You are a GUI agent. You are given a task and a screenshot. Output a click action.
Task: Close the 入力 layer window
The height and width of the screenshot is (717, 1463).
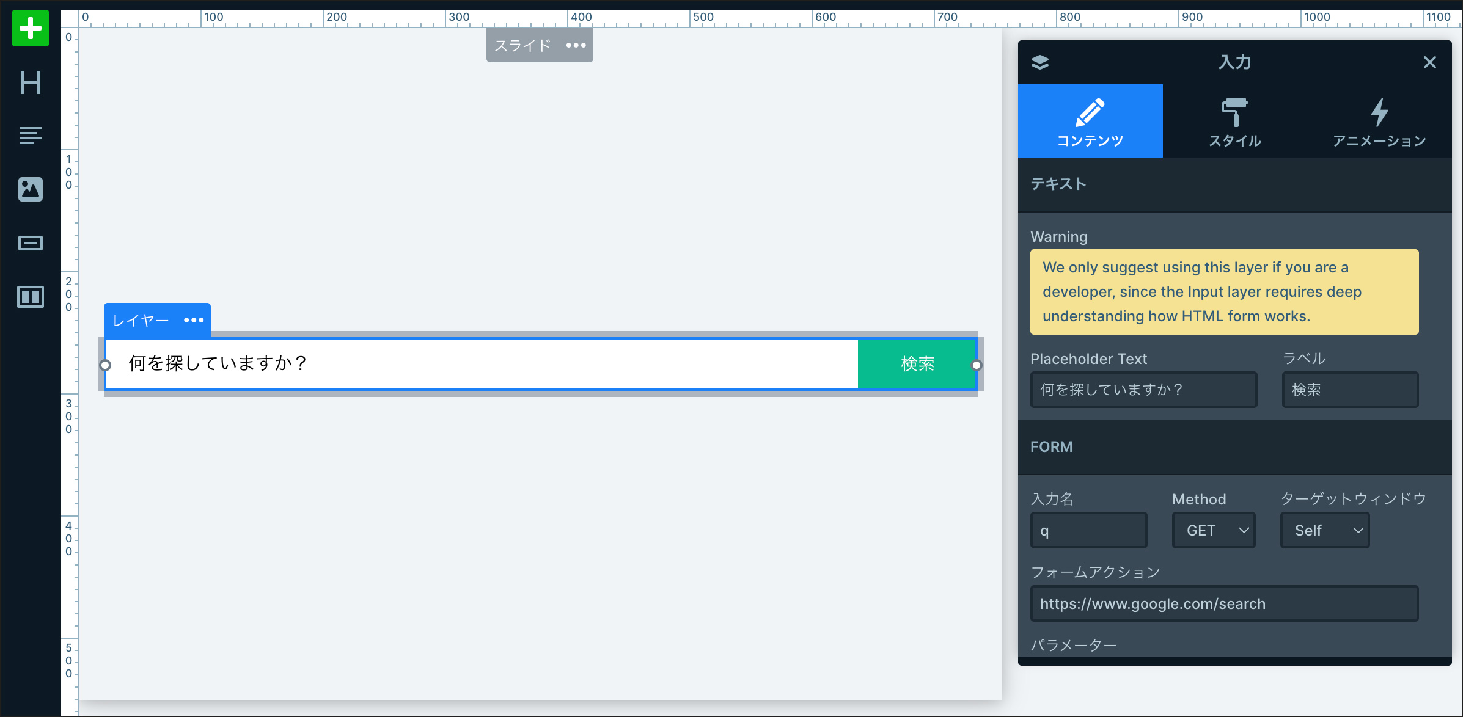[x=1429, y=62]
